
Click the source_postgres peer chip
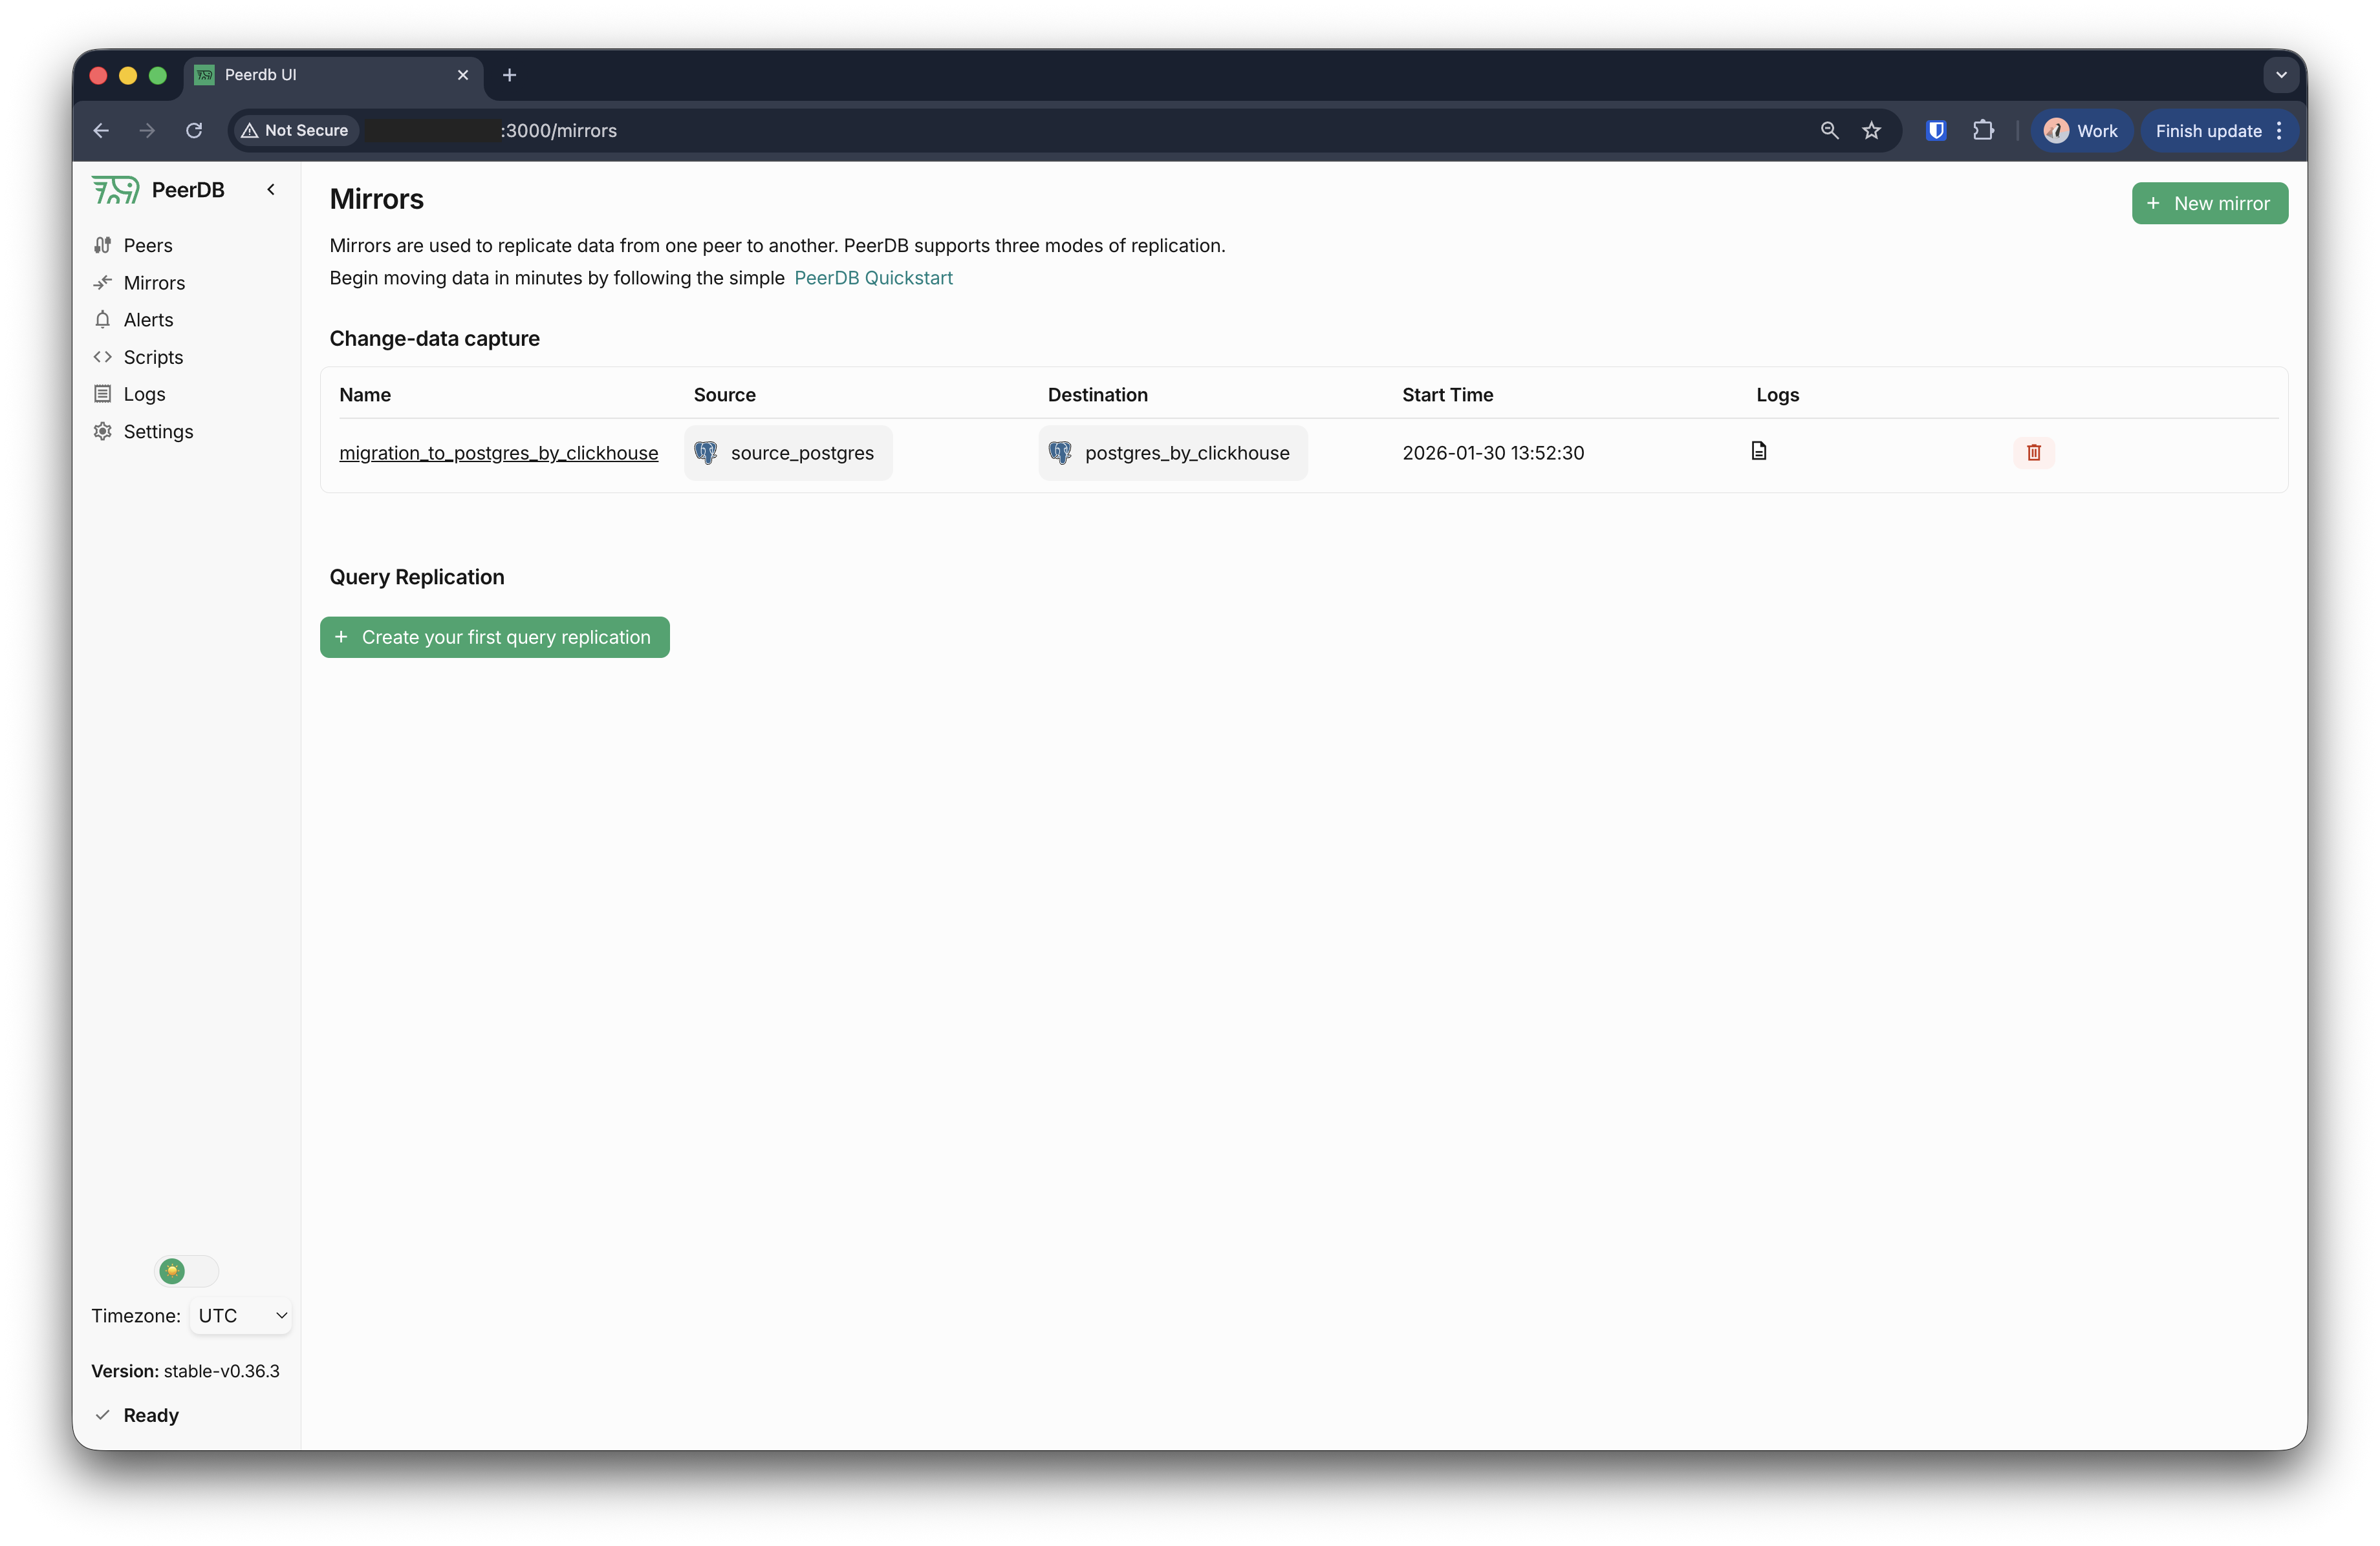[788, 452]
